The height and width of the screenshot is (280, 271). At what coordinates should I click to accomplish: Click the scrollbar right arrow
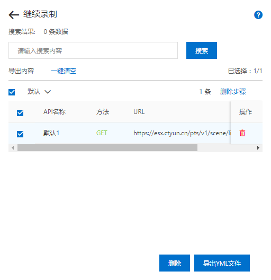tap(258, 147)
